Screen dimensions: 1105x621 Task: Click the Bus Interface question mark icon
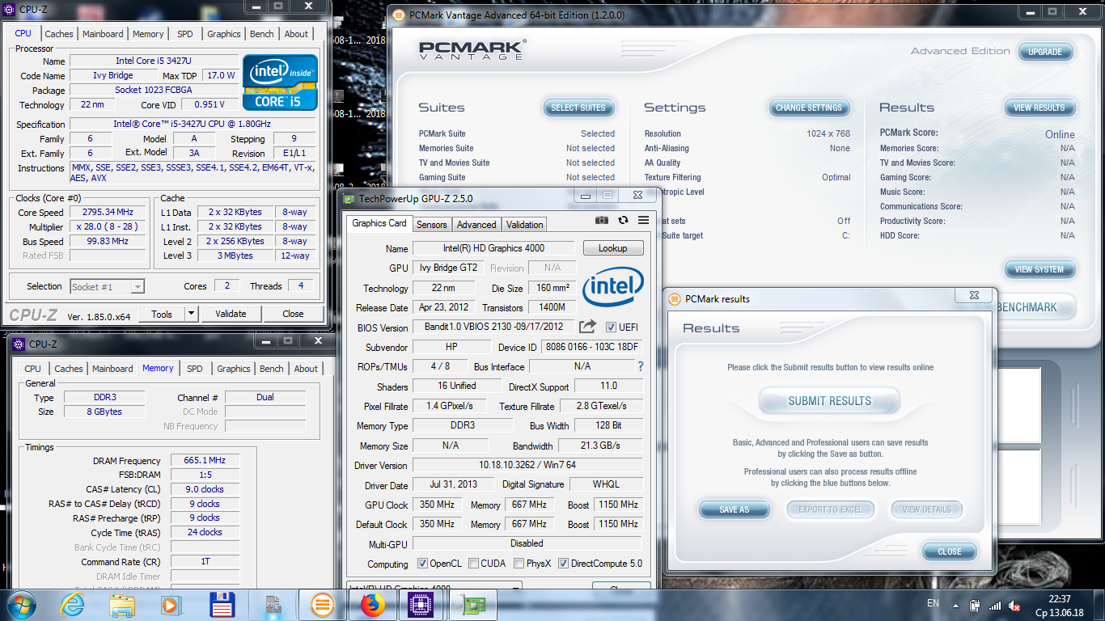point(641,366)
